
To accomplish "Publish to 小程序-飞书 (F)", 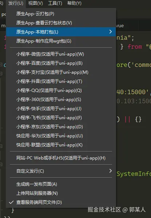I will pyautogui.click(x=61, y=118).
